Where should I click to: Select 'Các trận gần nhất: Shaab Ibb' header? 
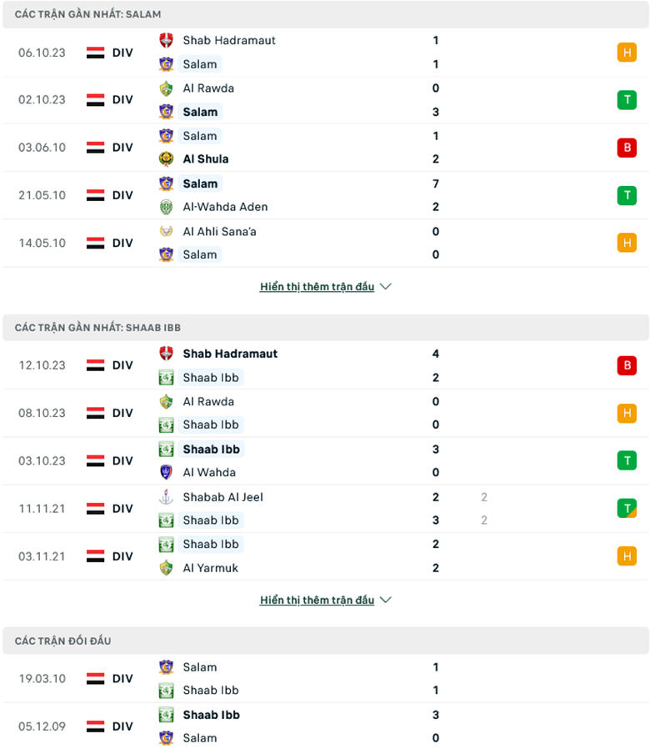pos(97,328)
